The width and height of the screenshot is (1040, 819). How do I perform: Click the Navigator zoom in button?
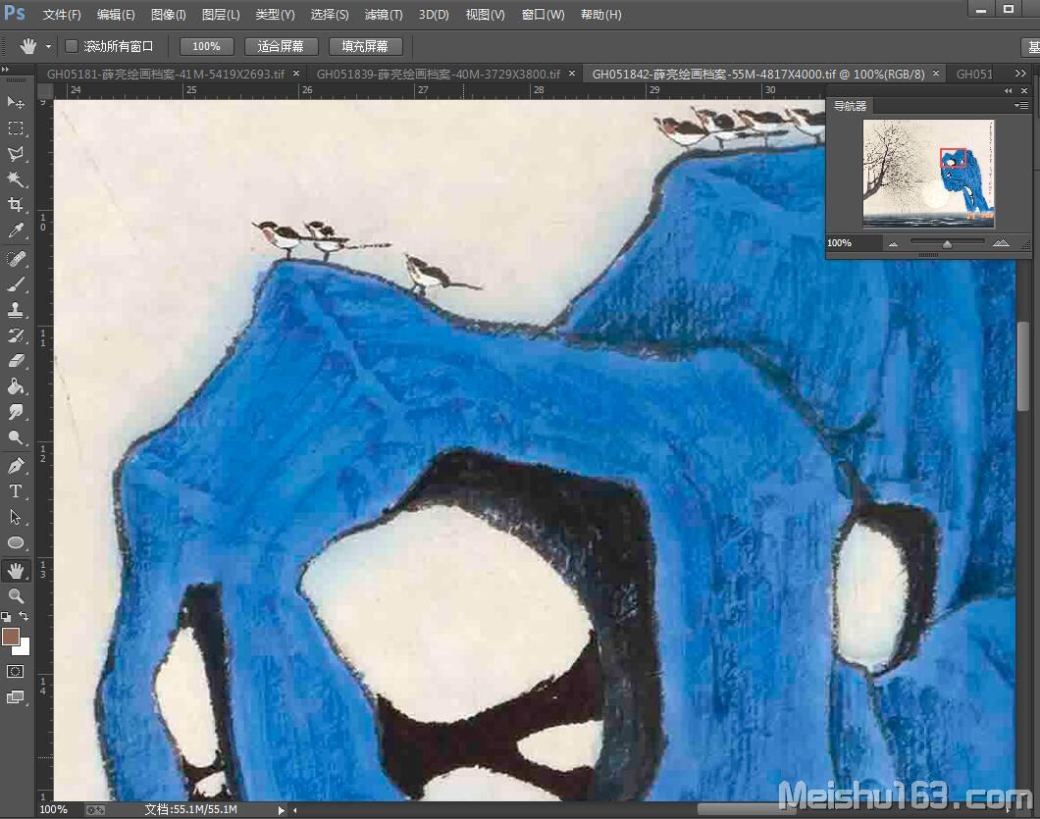(1001, 243)
